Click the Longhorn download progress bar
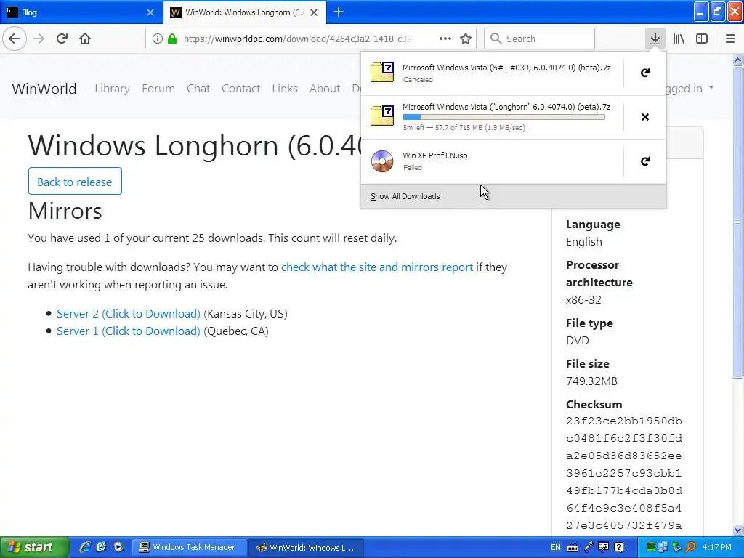The height and width of the screenshot is (558, 744). pyautogui.click(x=504, y=117)
